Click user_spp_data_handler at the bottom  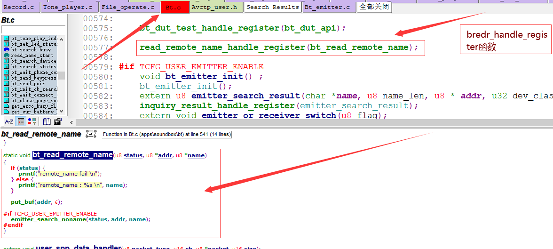click(x=78, y=247)
